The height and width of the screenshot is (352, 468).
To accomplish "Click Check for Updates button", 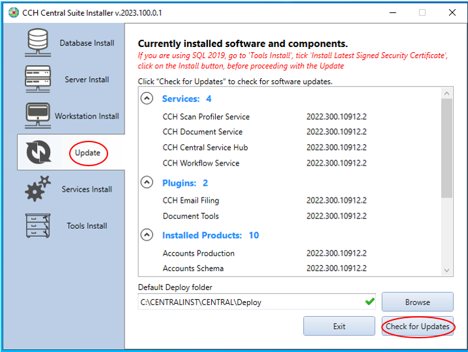I will click(x=417, y=326).
